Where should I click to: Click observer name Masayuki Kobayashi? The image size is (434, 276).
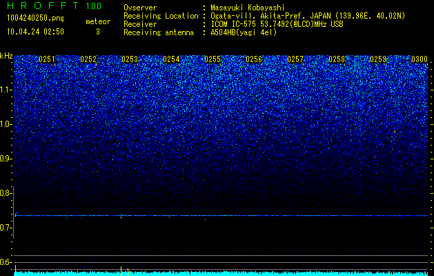click(248, 8)
